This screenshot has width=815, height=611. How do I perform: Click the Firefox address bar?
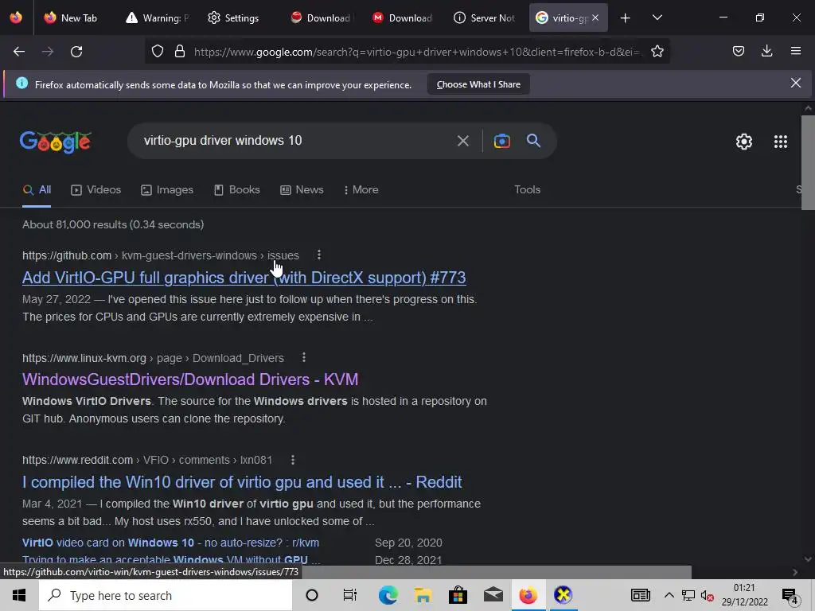point(415,52)
